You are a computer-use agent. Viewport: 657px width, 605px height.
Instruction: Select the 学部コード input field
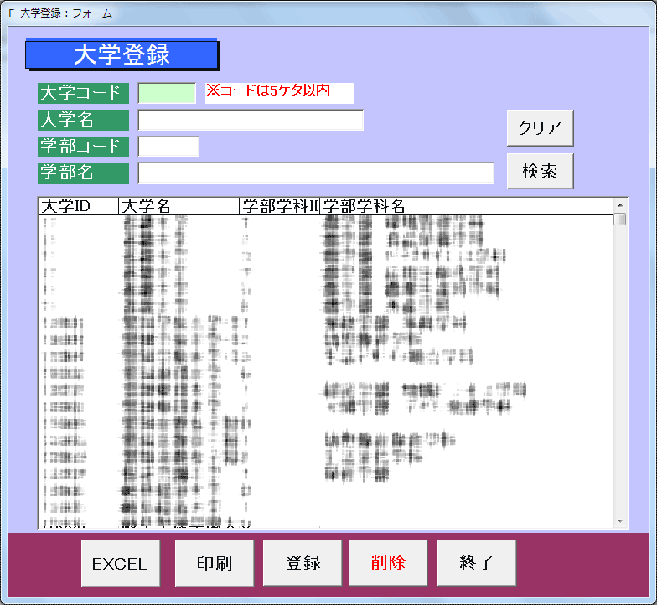168,147
